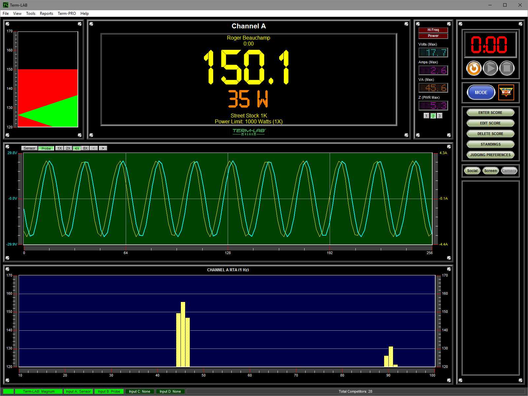This screenshot has height=396, width=528.
Task: Click the Term-LAB title bar app icon
Action: pyautogui.click(x=5, y=5)
